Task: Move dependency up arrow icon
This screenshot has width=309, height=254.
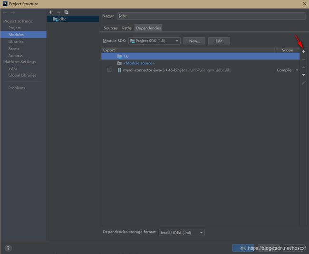Action: [303, 67]
